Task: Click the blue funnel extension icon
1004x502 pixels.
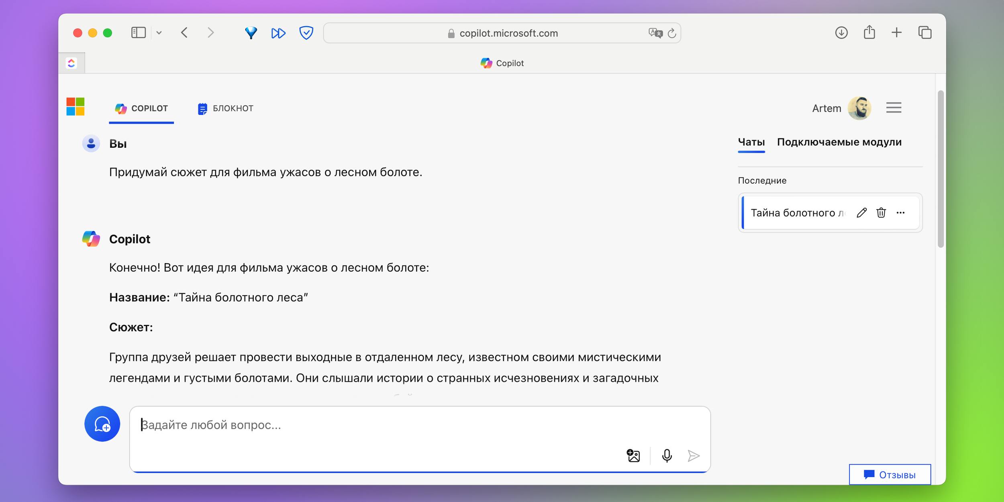Action: click(x=251, y=33)
